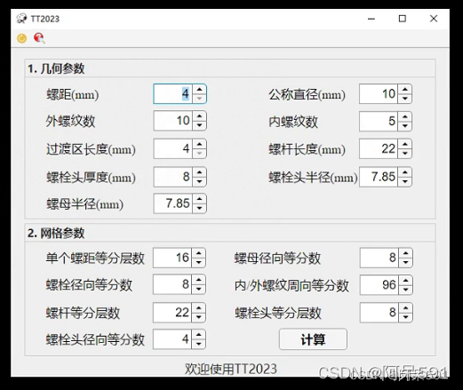
Task: Click the red magnifier toolbar icon
Action: point(39,38)
